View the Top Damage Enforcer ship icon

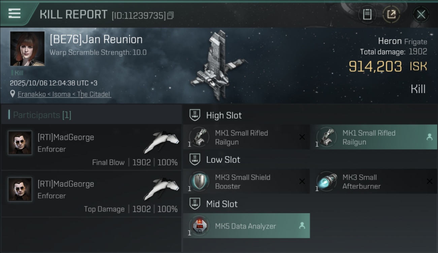coord(161,188)
